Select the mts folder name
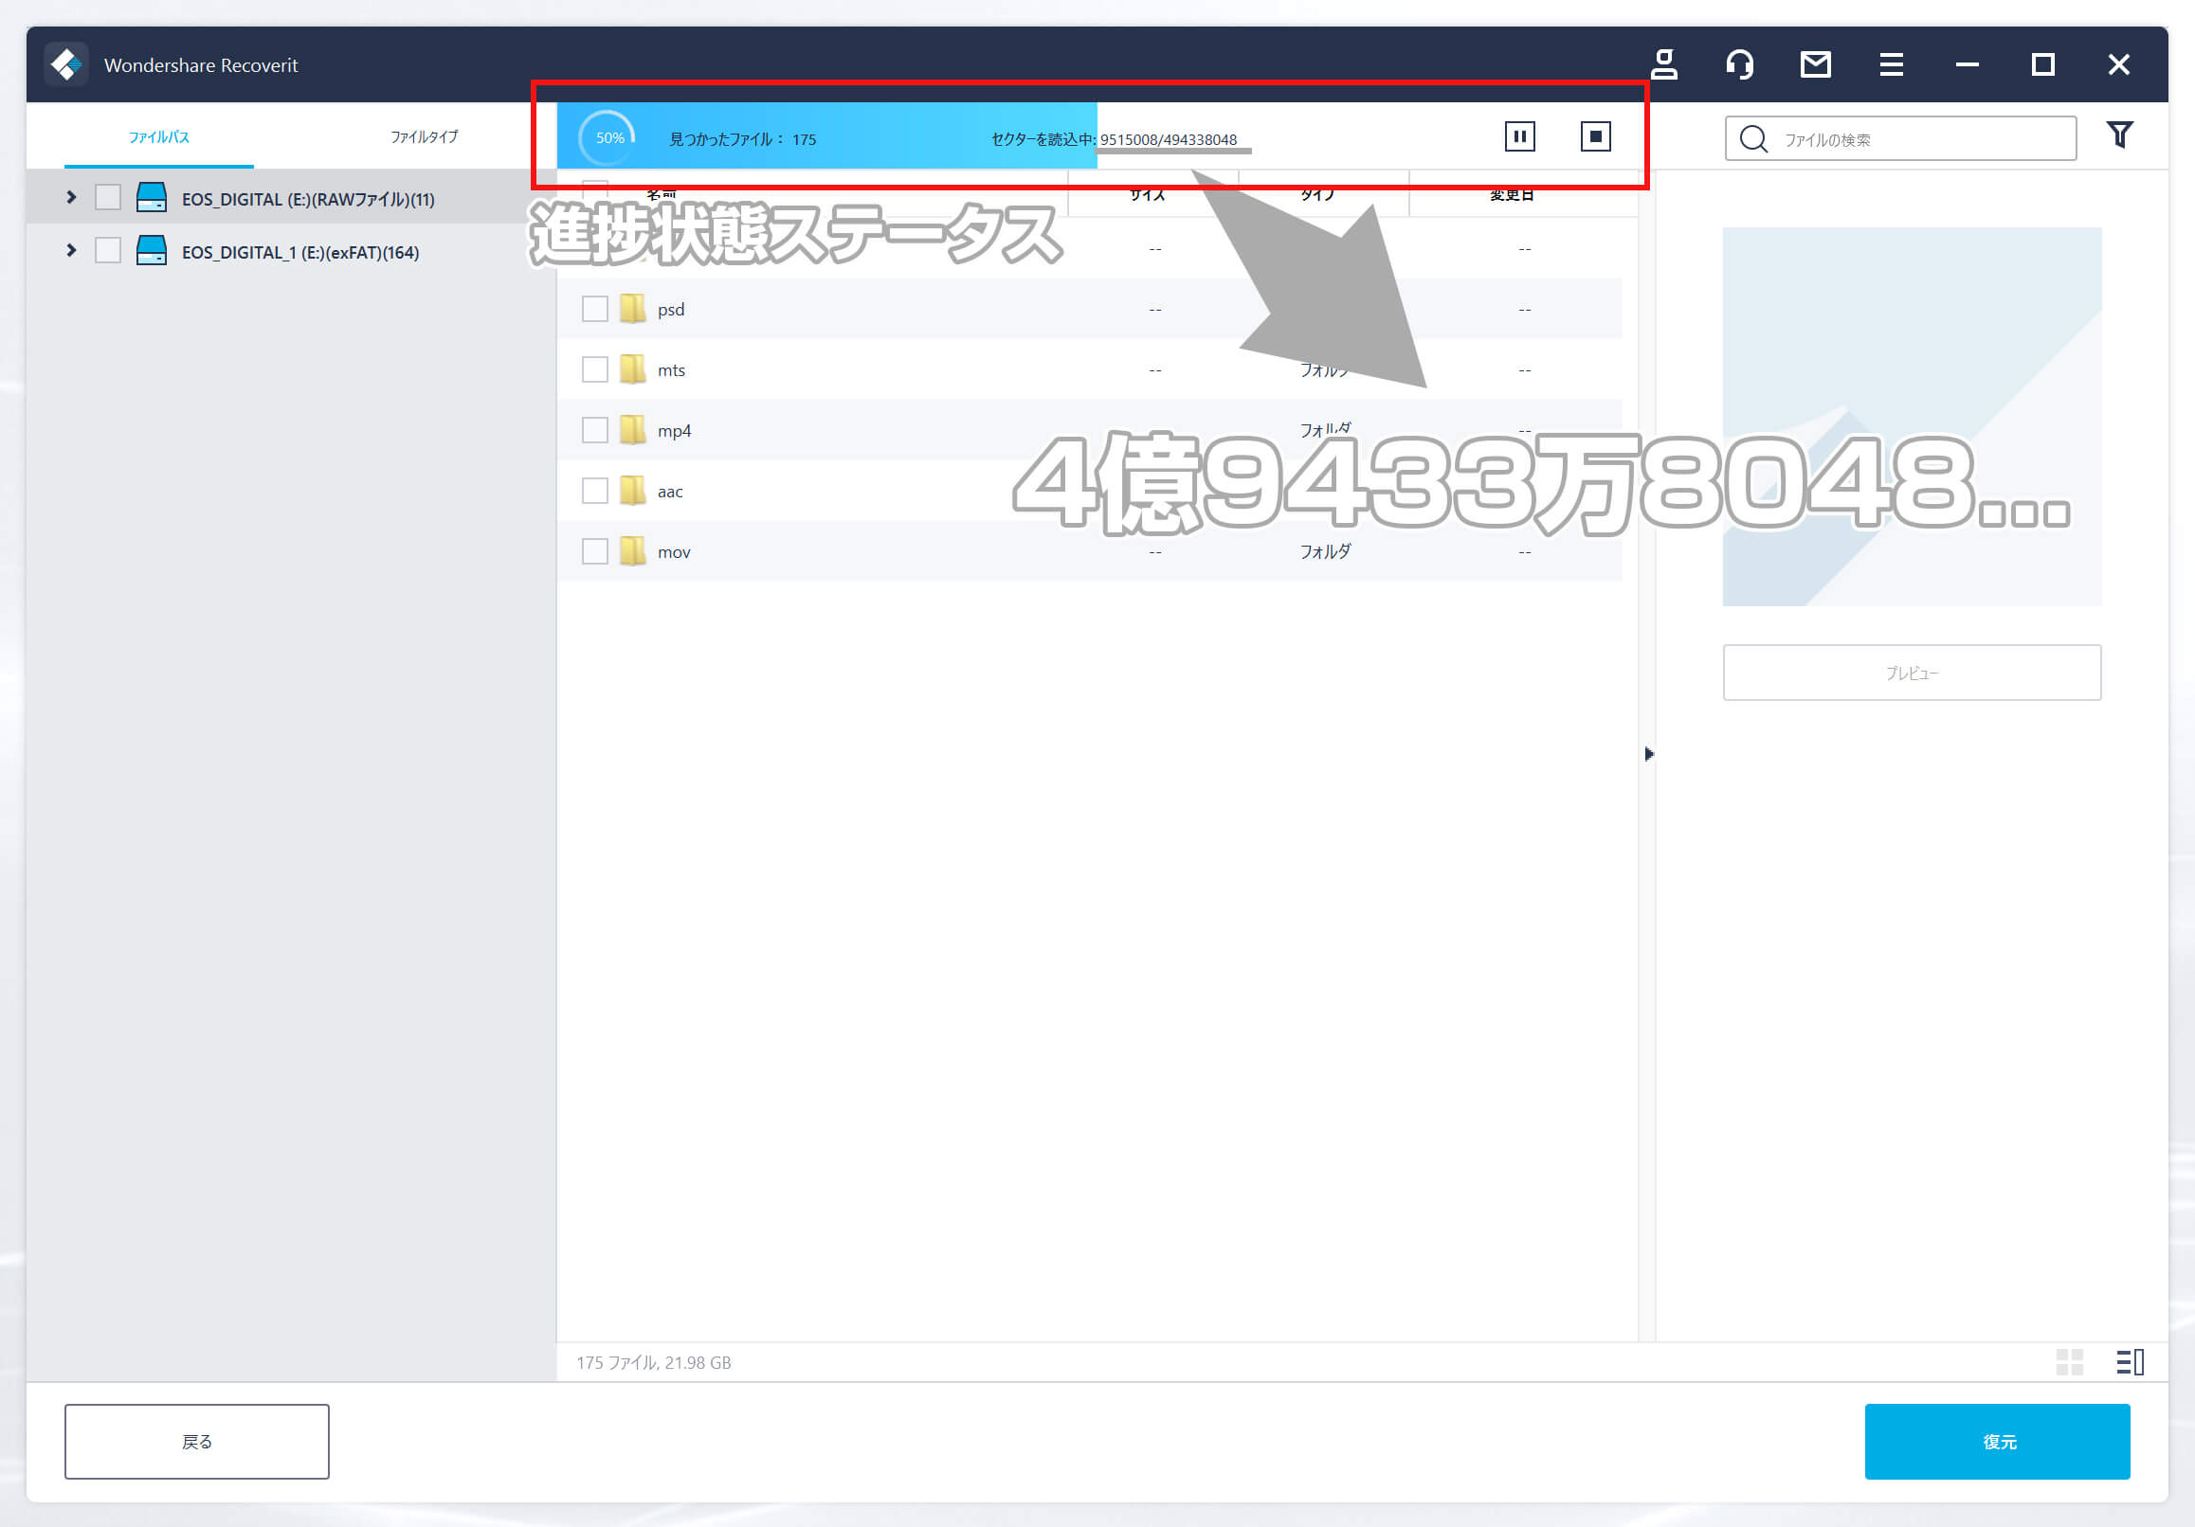The width and height of the screenshot is (2195, 1527). pos(671,369)
